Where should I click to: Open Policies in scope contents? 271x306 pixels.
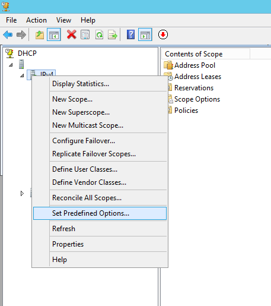186,111
